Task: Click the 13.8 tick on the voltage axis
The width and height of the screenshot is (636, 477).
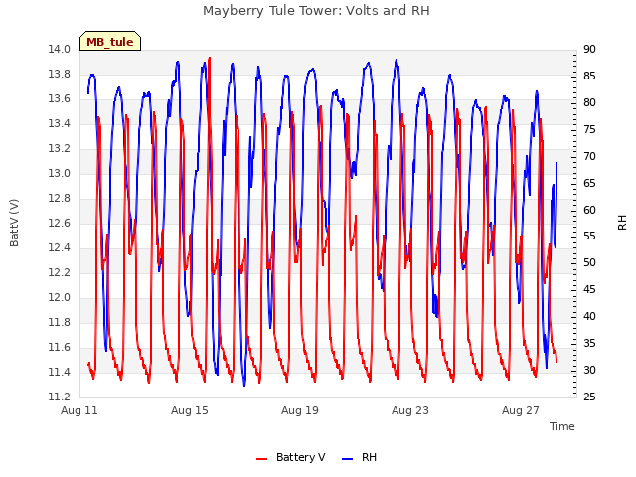Action: (60, 74)
